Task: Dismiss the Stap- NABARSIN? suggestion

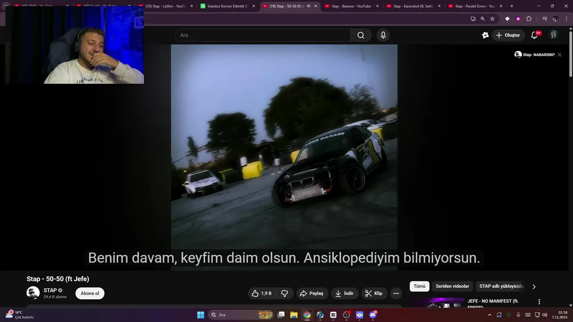Action: (560, 55)
